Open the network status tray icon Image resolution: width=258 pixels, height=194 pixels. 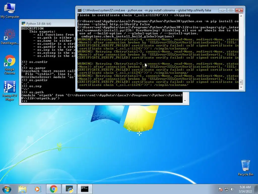pyautogui.click(x=227, y=189)
